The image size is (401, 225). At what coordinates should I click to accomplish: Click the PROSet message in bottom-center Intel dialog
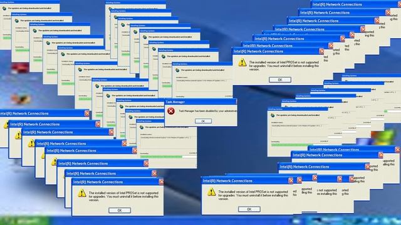pos(253,195)
